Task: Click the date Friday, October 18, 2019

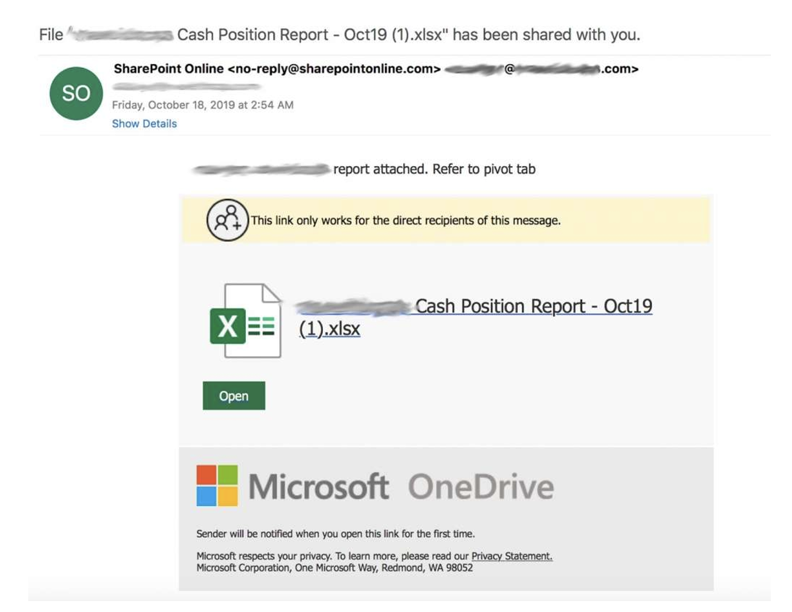Action: point(203,105)
